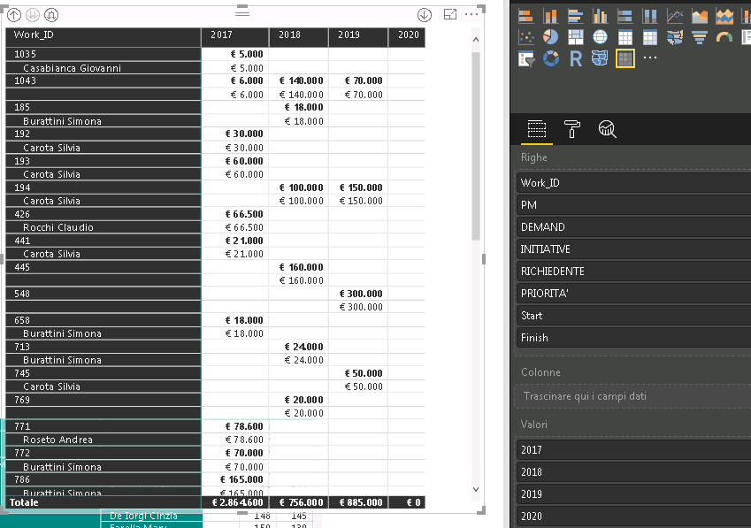
Task: Choose the filled map visual icon
Action: (x=675, y=37)
